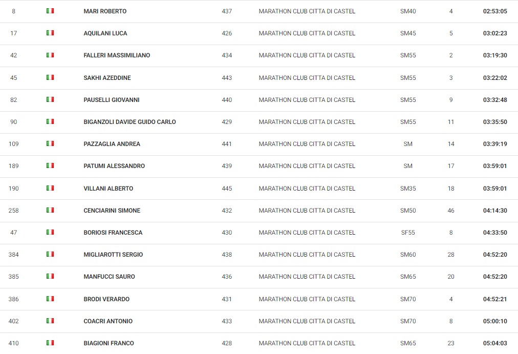The image size is (518, 354).
Task: Select the flag icon in SAKHI AZEDDINE row
Action: [x=50, y=77]
